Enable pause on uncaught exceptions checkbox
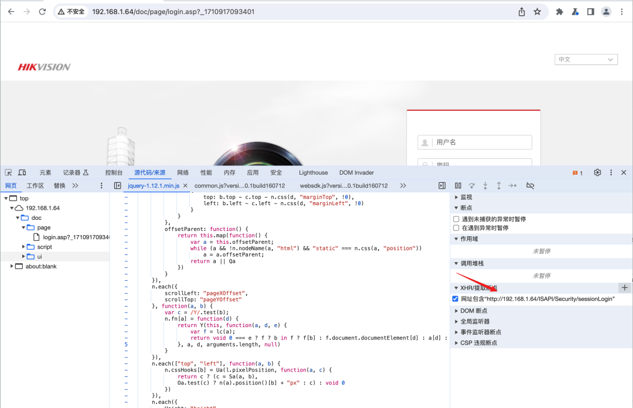Screen dimensions: 633x408 456,219
